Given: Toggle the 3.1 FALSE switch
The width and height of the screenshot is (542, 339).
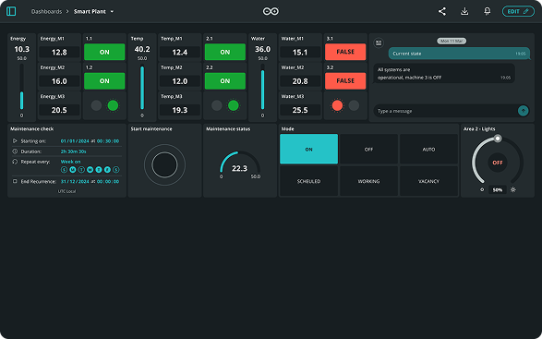Looking at the screenshot, I should click(x=345, y=52).
